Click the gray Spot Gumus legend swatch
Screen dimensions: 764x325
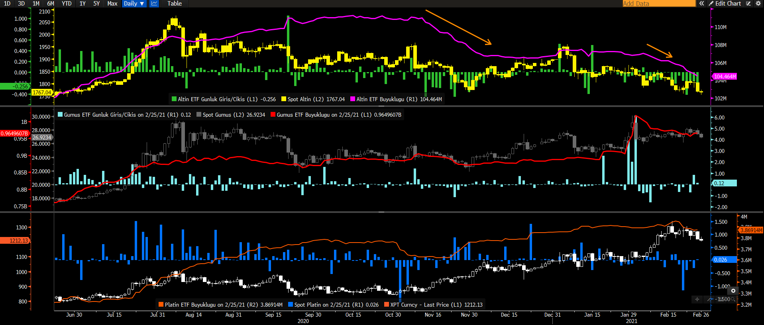point(199,115)
